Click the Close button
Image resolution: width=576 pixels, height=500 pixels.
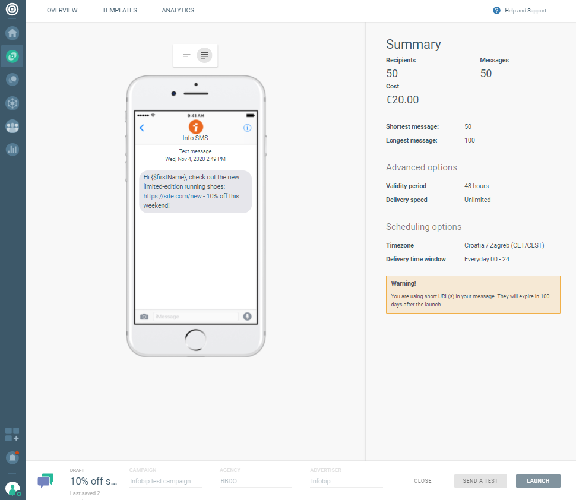[422, 481]
